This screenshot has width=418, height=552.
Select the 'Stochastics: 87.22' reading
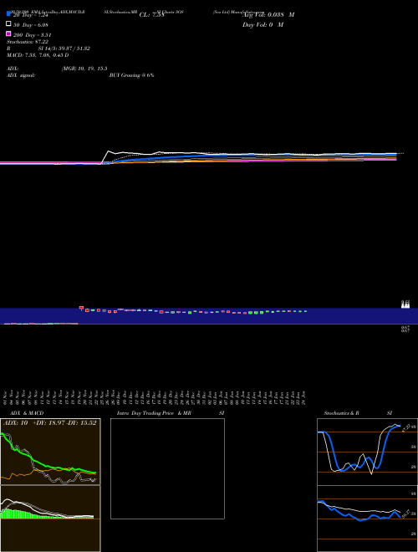tap(28, 42)
